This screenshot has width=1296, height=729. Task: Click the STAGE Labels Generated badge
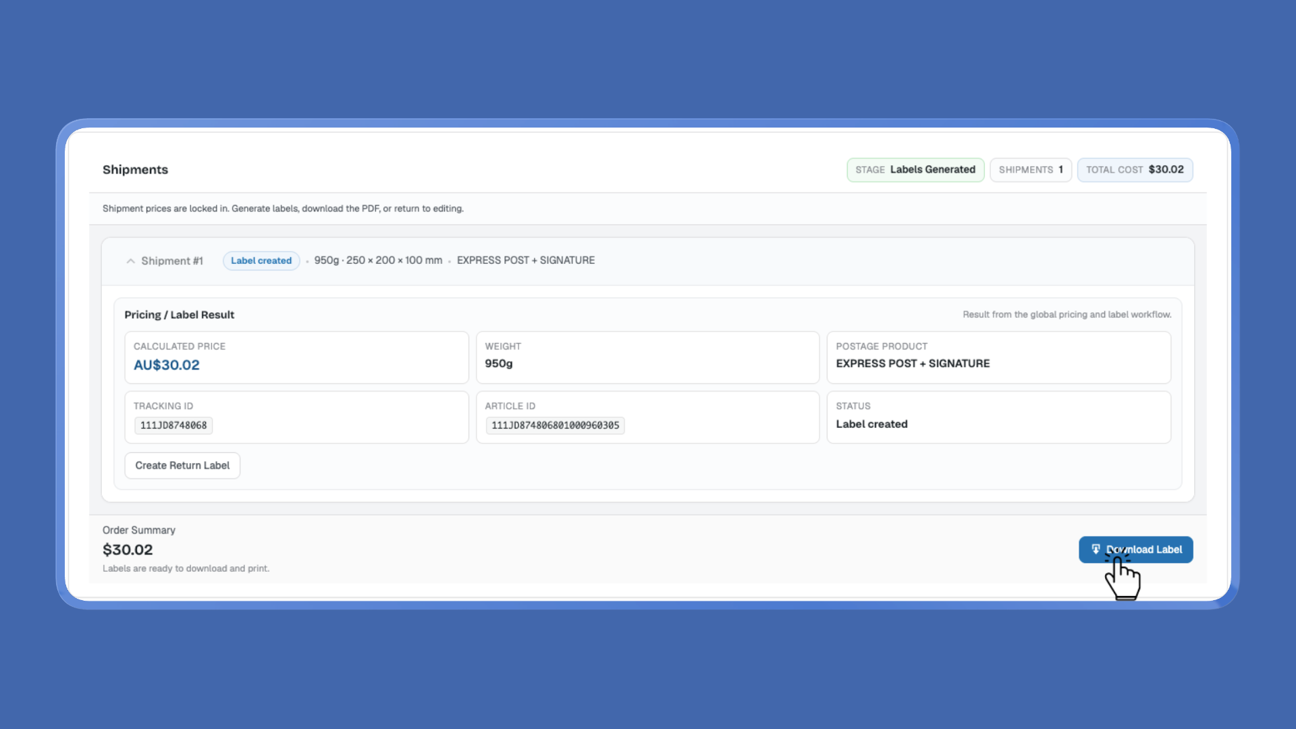(x=915, y=169)
